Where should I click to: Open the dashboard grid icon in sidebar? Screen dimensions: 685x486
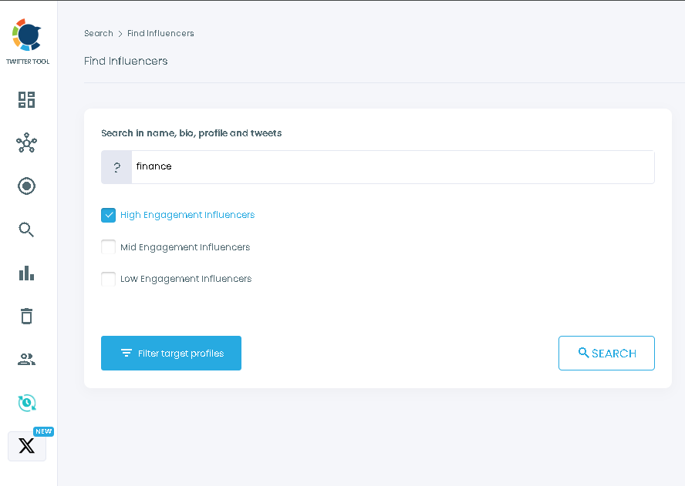pyautogui.click(x=26, y=99)
